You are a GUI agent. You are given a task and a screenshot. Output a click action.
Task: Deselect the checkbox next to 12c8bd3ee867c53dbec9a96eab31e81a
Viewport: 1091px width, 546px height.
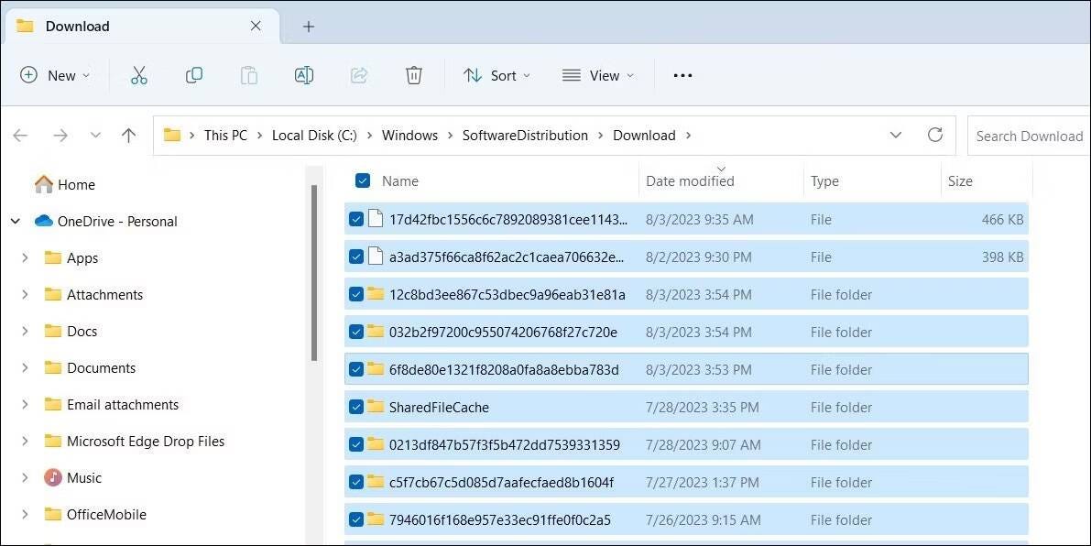coord(356,294)
